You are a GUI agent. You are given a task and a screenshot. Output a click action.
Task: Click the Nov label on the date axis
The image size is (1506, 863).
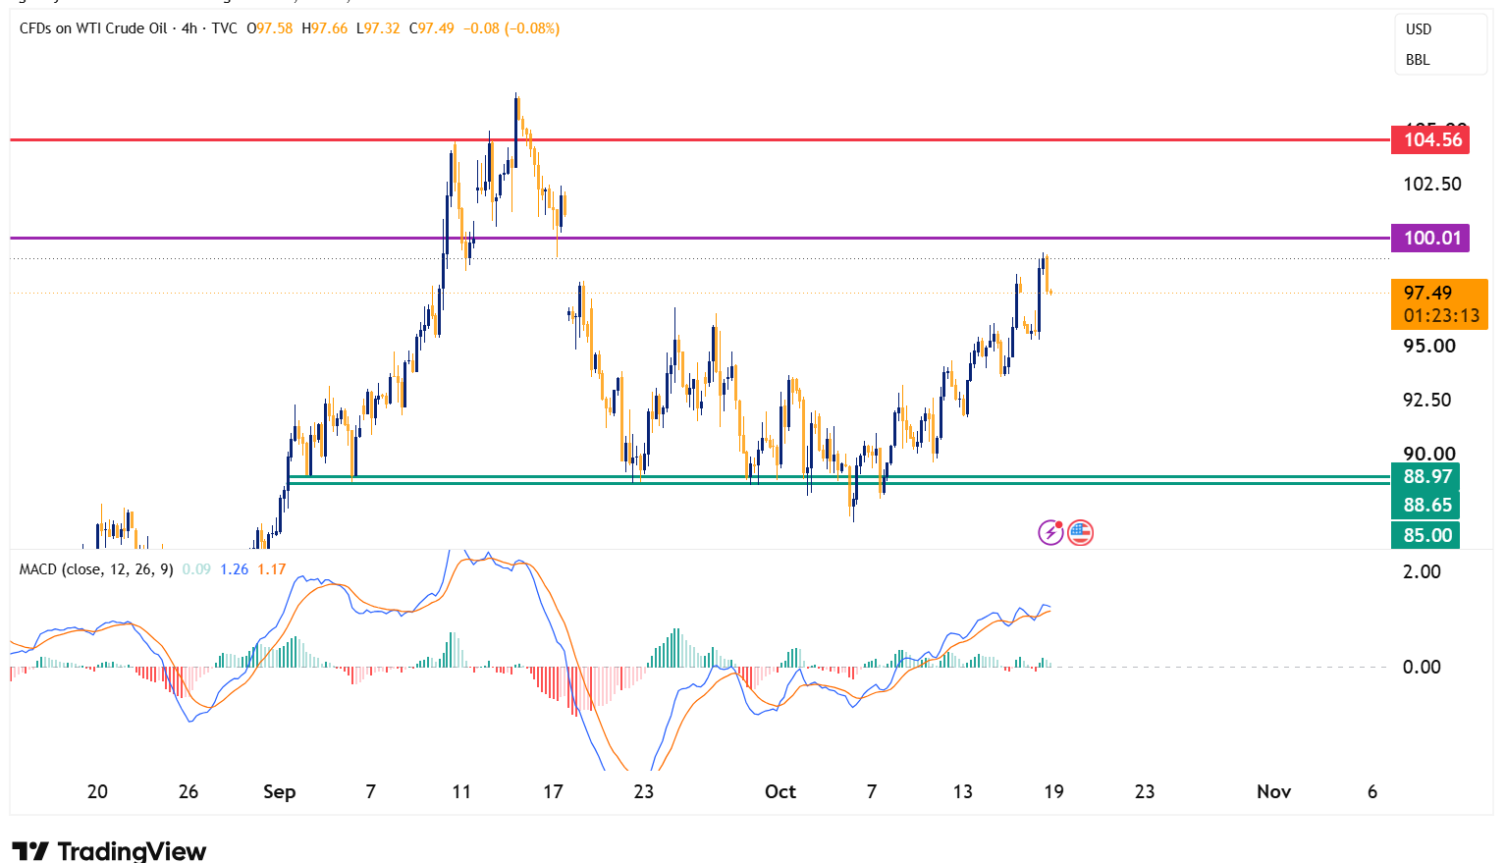tap(1273, 791)
